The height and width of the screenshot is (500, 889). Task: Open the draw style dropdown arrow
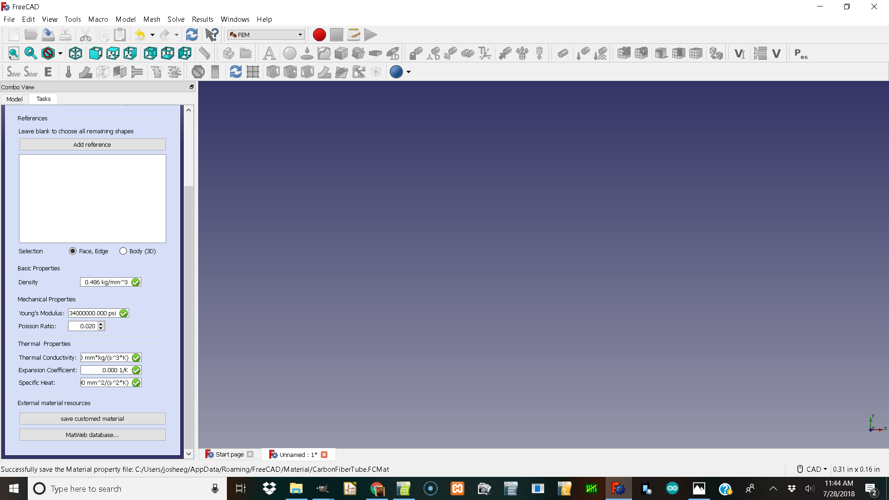tap(60, 54)
